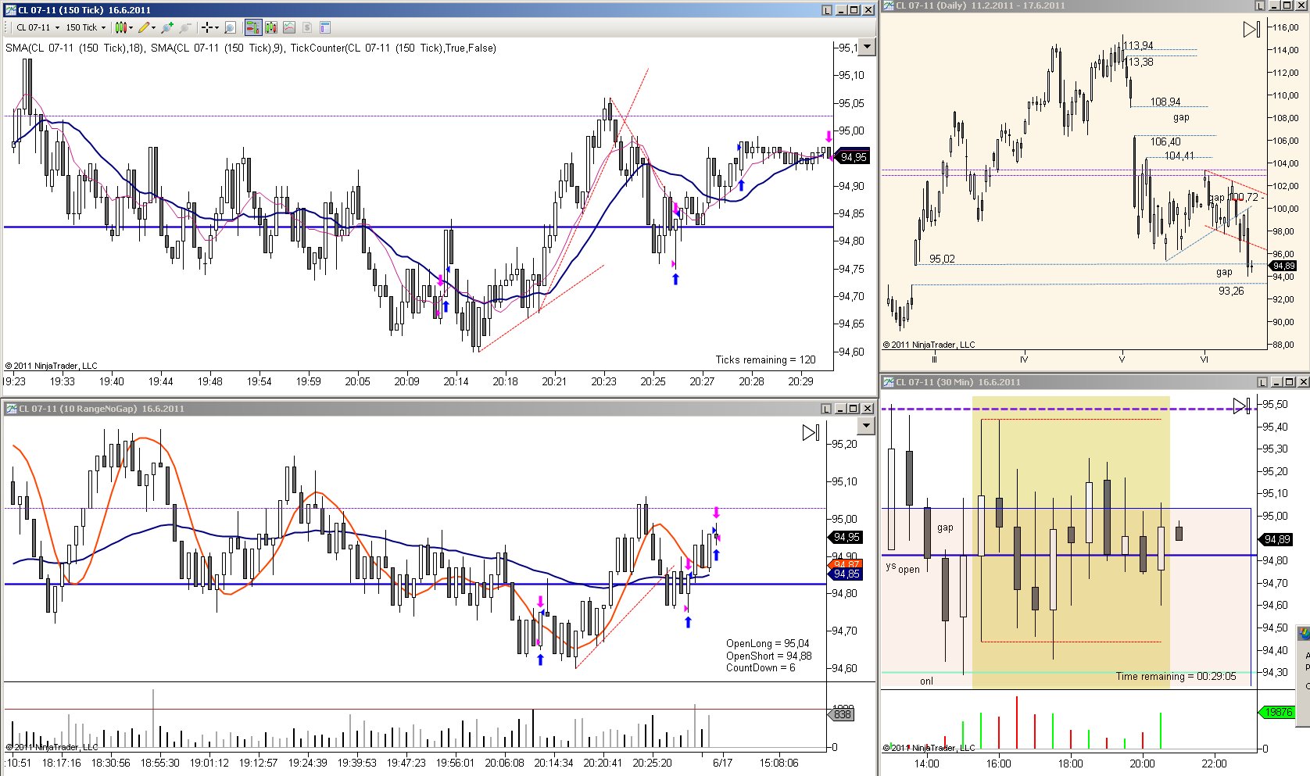The width and height of the screenshot is (1310, 776).
Task: Click the zoom out magnifier icon
Action: tap(184, 27)
